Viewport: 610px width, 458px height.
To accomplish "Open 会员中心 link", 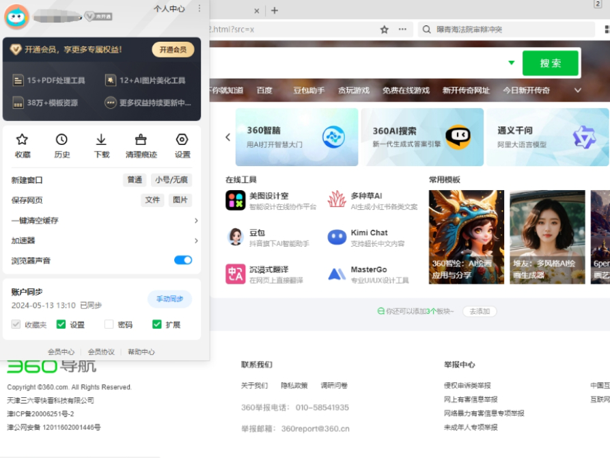I will (61, 352).
